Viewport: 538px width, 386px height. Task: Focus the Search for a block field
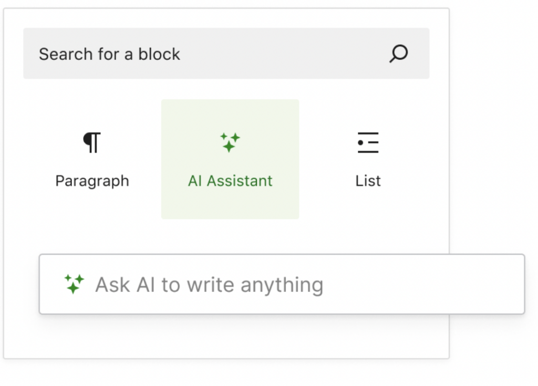point(226,54)
